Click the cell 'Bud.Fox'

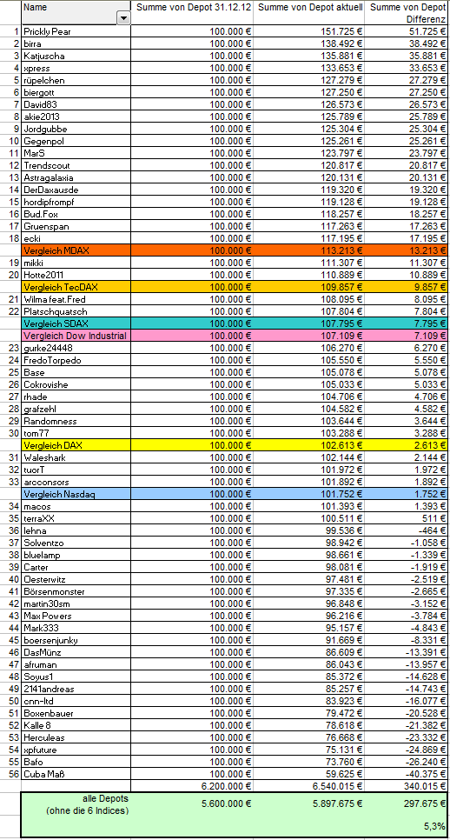click(76, 214)
